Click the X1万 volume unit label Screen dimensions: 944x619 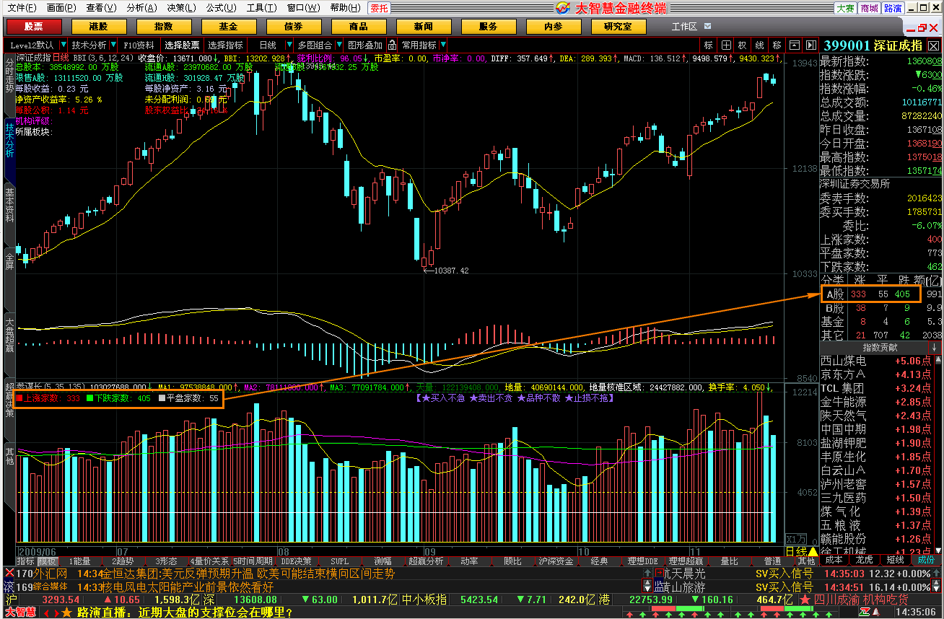(796, 538)
